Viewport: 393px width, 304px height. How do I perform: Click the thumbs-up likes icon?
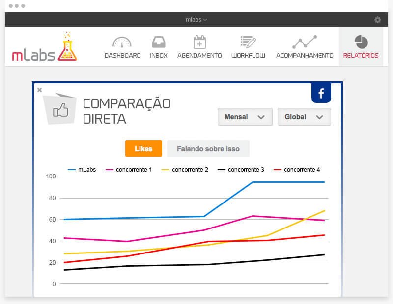(x=60, y=110)
